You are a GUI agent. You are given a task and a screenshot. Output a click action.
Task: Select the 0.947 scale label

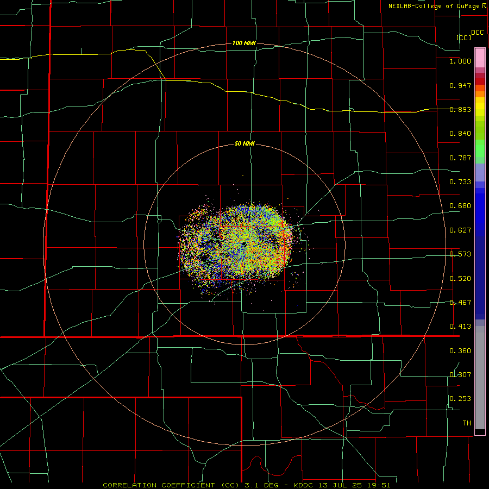click(460, 85)
